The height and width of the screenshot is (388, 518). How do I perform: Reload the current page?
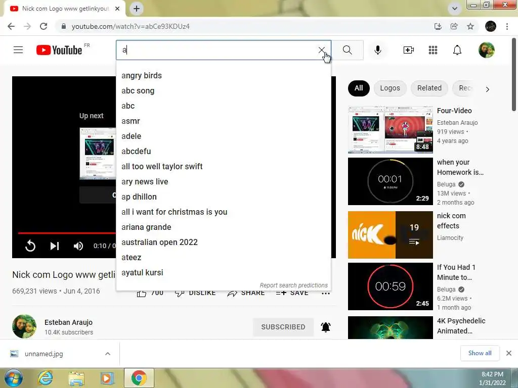coord(44,26)
